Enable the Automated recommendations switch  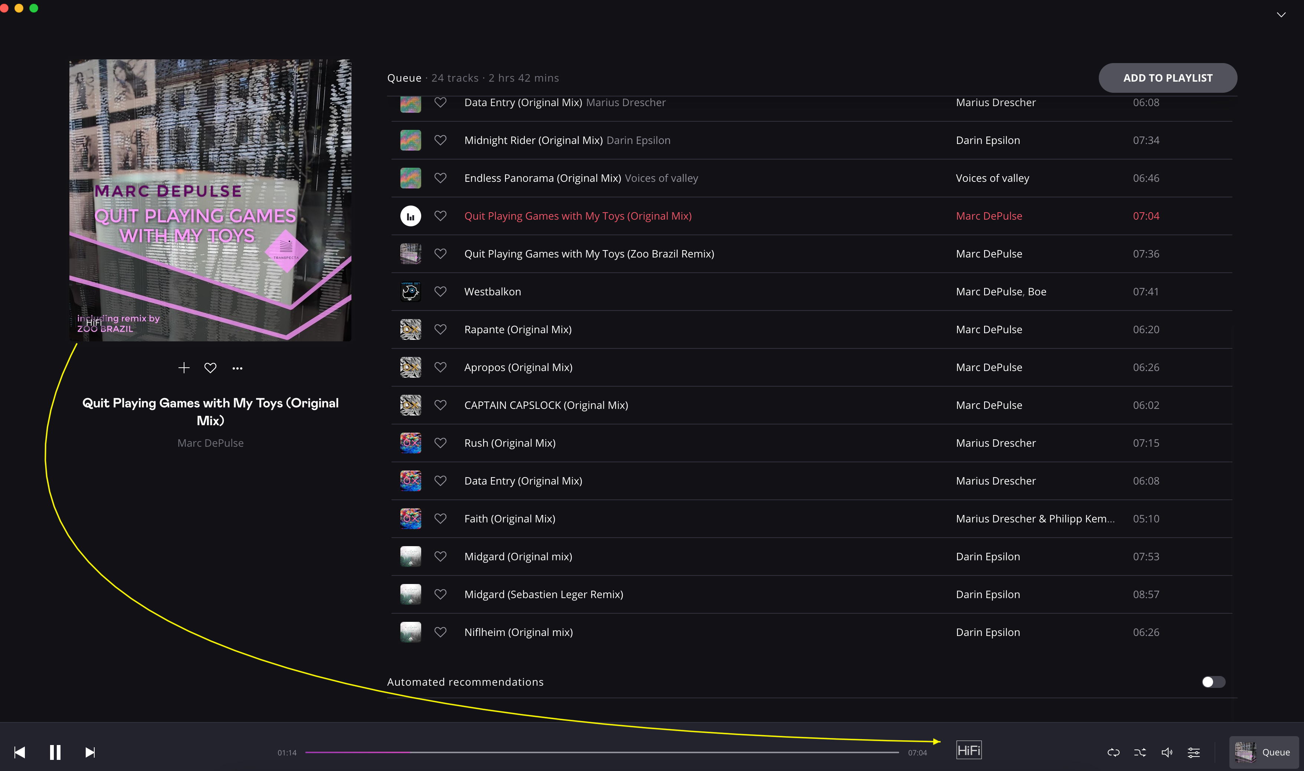pos(1213,682)
